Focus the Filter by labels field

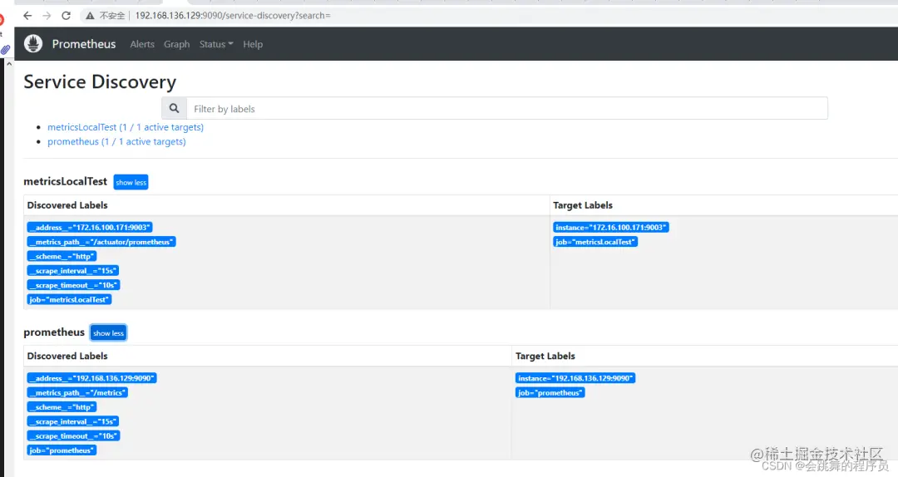coord(507,108)
